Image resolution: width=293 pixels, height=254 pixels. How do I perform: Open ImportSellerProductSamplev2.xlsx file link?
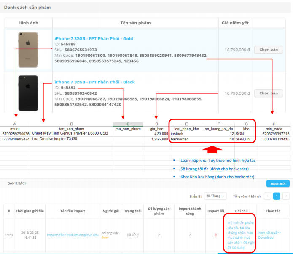(72, 235)
